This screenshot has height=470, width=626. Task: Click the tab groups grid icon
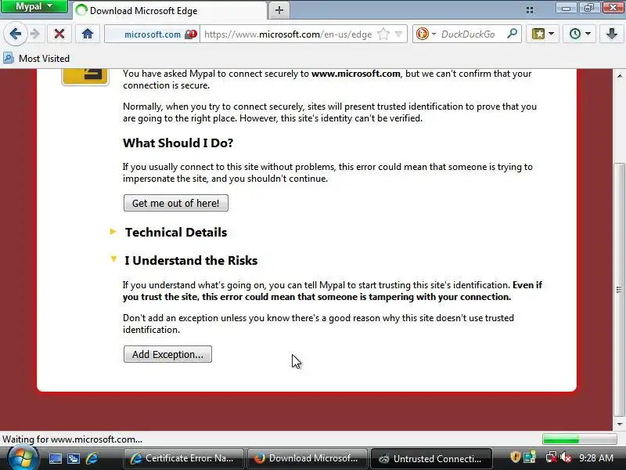pyautogui.click(x=530, y=10)
